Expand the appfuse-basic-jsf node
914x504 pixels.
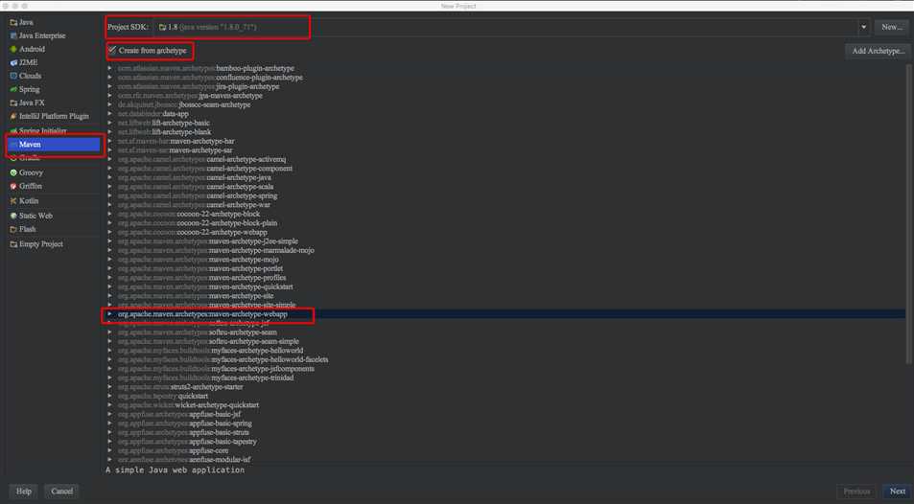[x=109, y=414]
